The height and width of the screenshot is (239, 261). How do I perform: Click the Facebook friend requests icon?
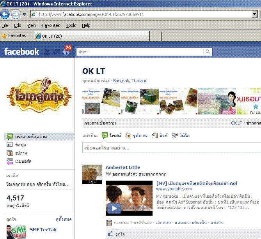click(47, 52)
